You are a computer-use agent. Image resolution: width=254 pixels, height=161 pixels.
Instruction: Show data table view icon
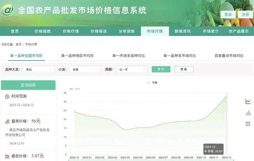click(248, 124)
